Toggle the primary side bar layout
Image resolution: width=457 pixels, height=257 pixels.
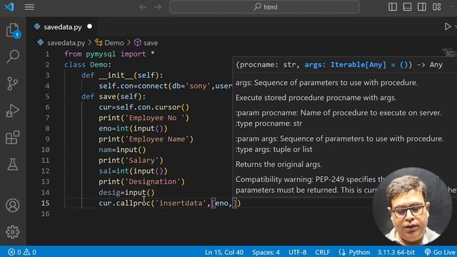click(x=393, y=6)
